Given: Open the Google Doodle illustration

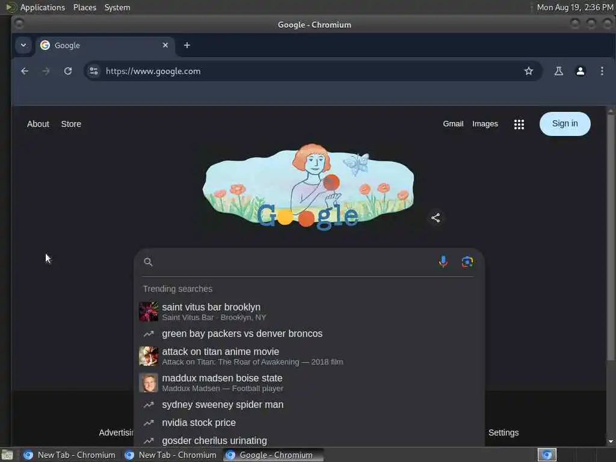Looking at the screenshot, I should pos(308,187).
